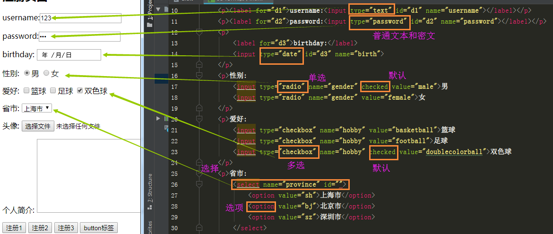Click the username text field
The height and width of the screenshot is (234, 553).
click(x=80, y=18)
